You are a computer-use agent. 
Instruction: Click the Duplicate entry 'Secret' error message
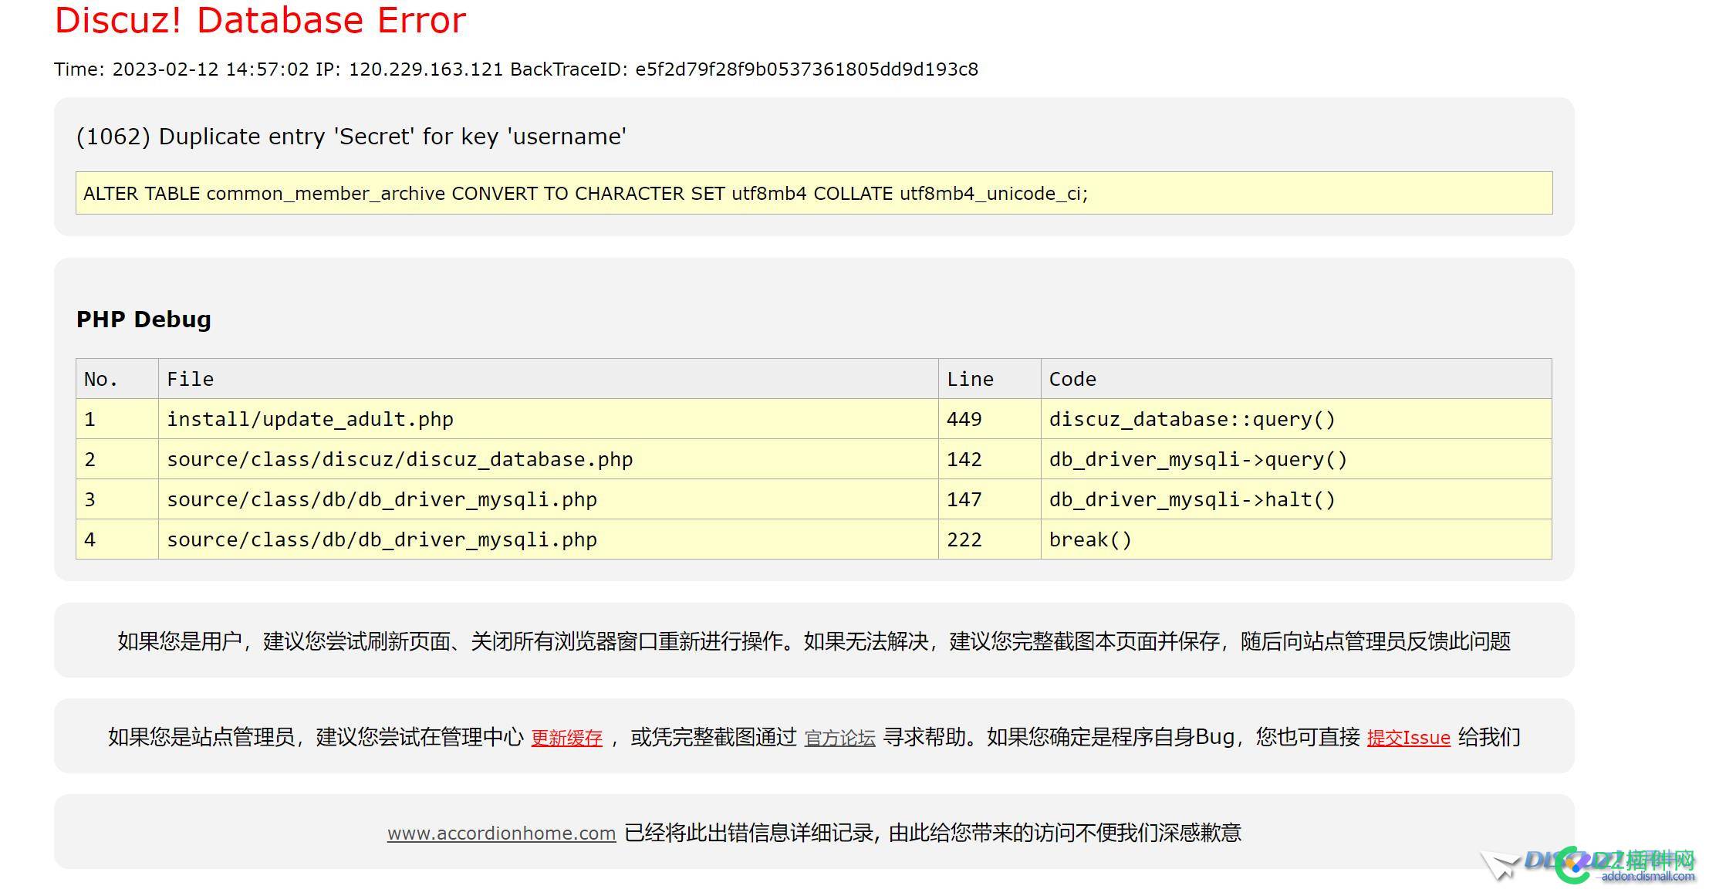point(351,137)
